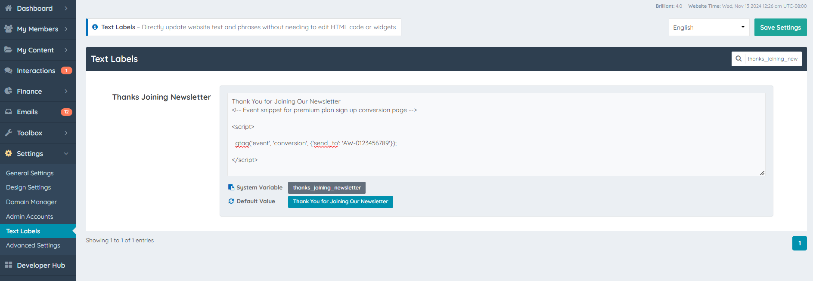Expand the Toolbox chevron
This screenshot has width=813, height=281.
click(x=66, y=133)
